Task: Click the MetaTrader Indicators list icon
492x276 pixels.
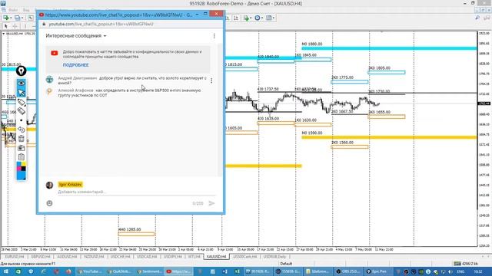Action: tap(246, 18)
